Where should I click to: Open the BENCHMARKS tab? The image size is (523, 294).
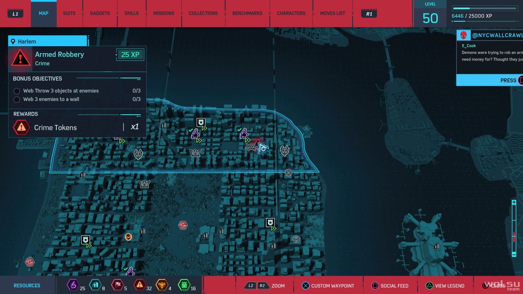pyautogui.click(x=247, y=13)
